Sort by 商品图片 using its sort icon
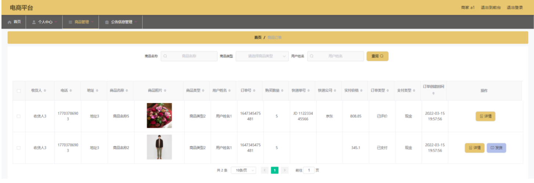 click(x=165, y=91)
